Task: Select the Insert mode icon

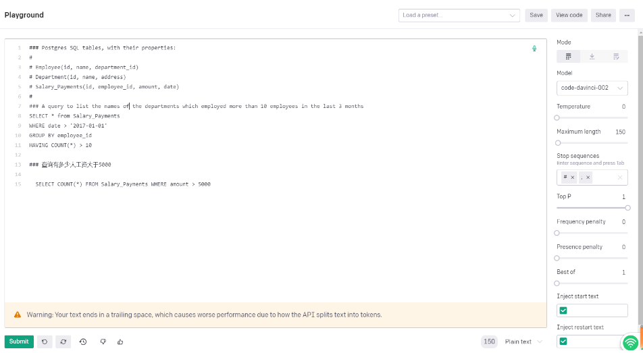Action: 592,57
